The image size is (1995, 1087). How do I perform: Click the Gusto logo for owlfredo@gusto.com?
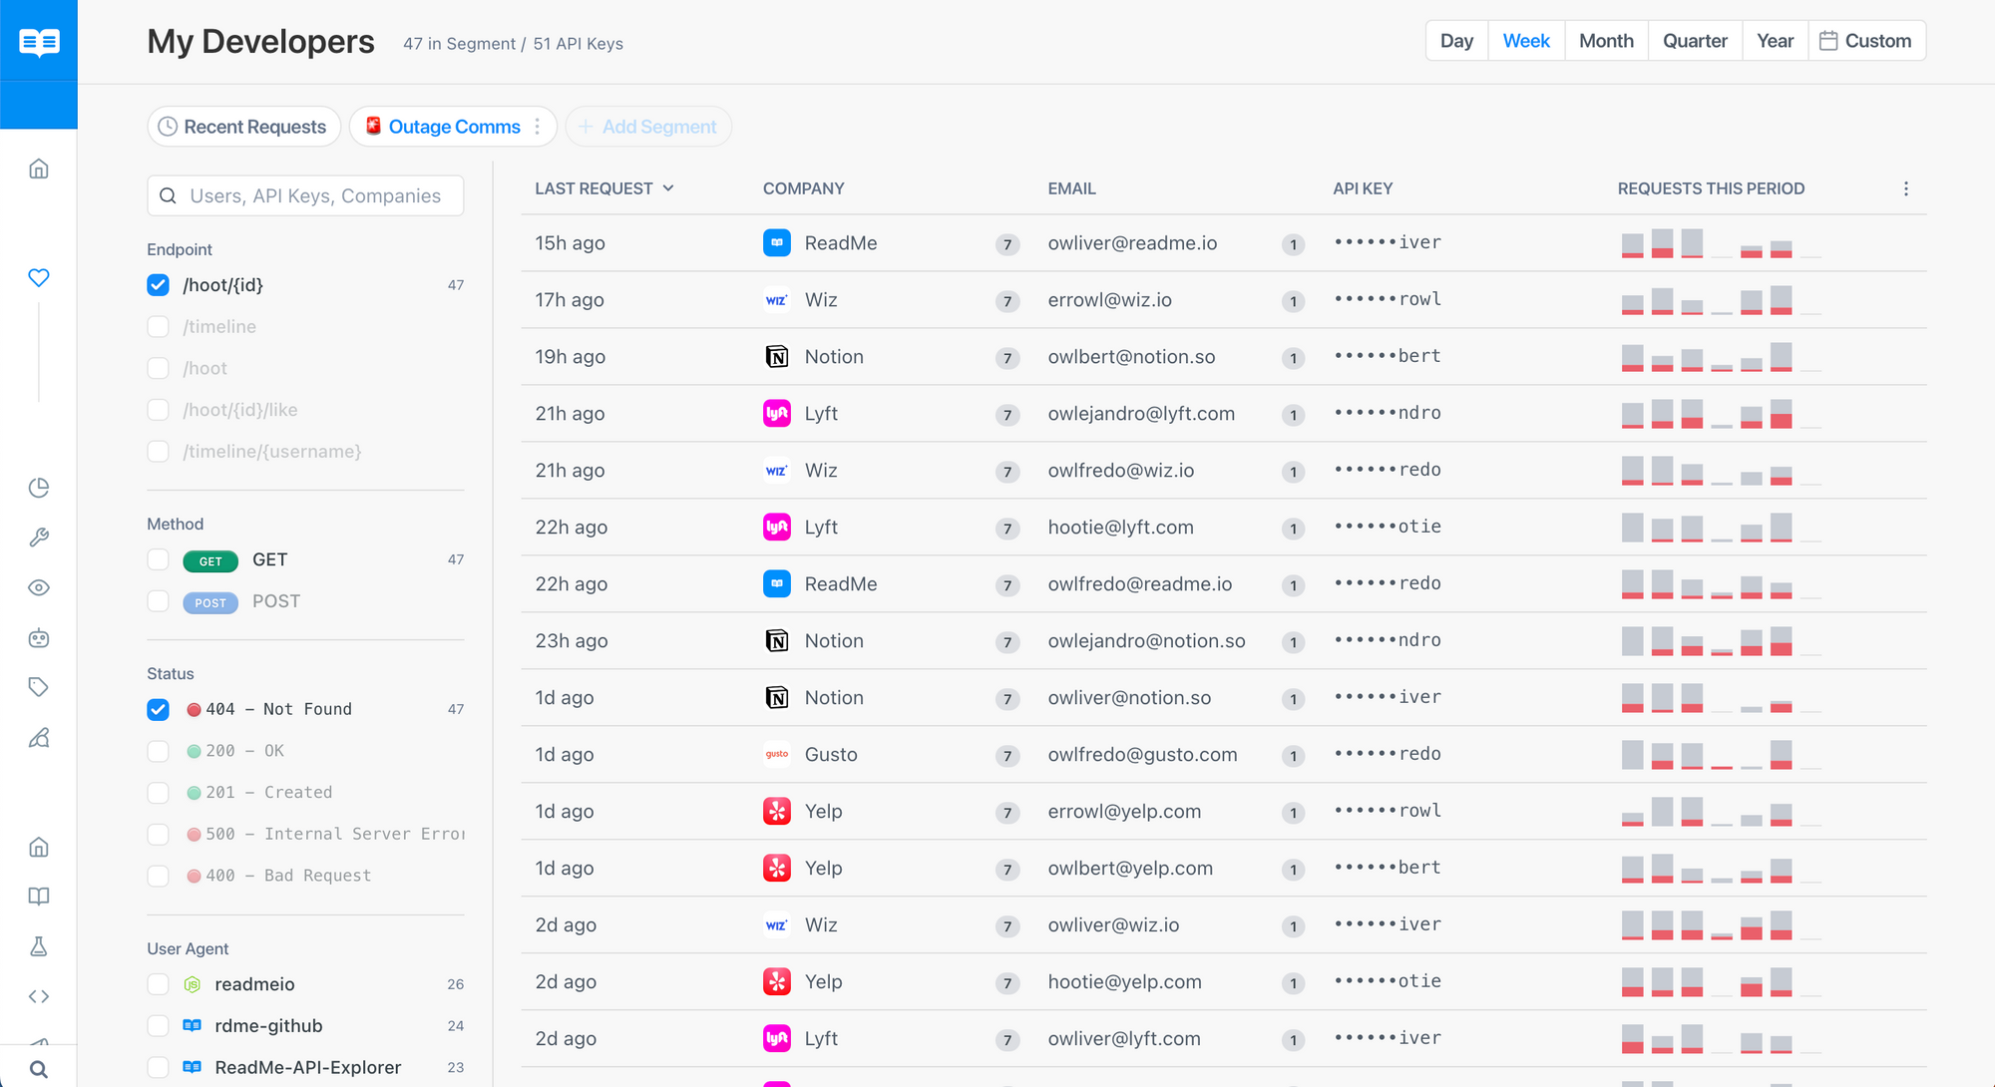point(777,755)
